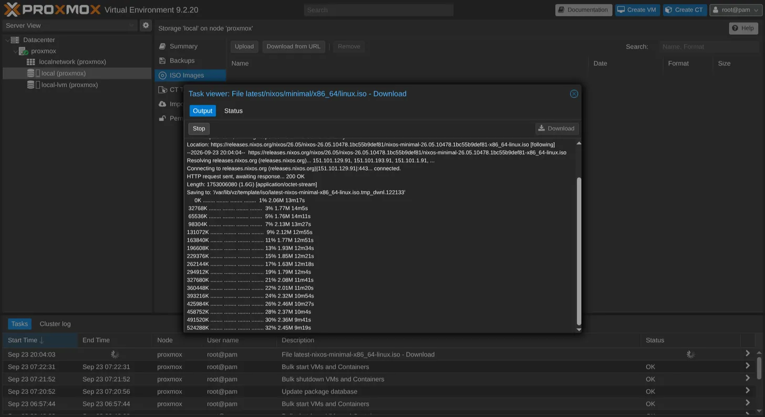The width and height of the screenshot is (765, 417).
Task: Expand the Bulk start 06:57:44 task arrow
Action: 748,403
